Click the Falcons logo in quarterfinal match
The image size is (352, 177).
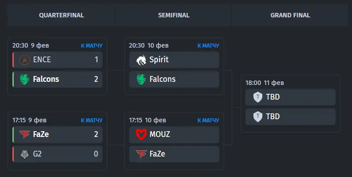(x=24, y=80)
